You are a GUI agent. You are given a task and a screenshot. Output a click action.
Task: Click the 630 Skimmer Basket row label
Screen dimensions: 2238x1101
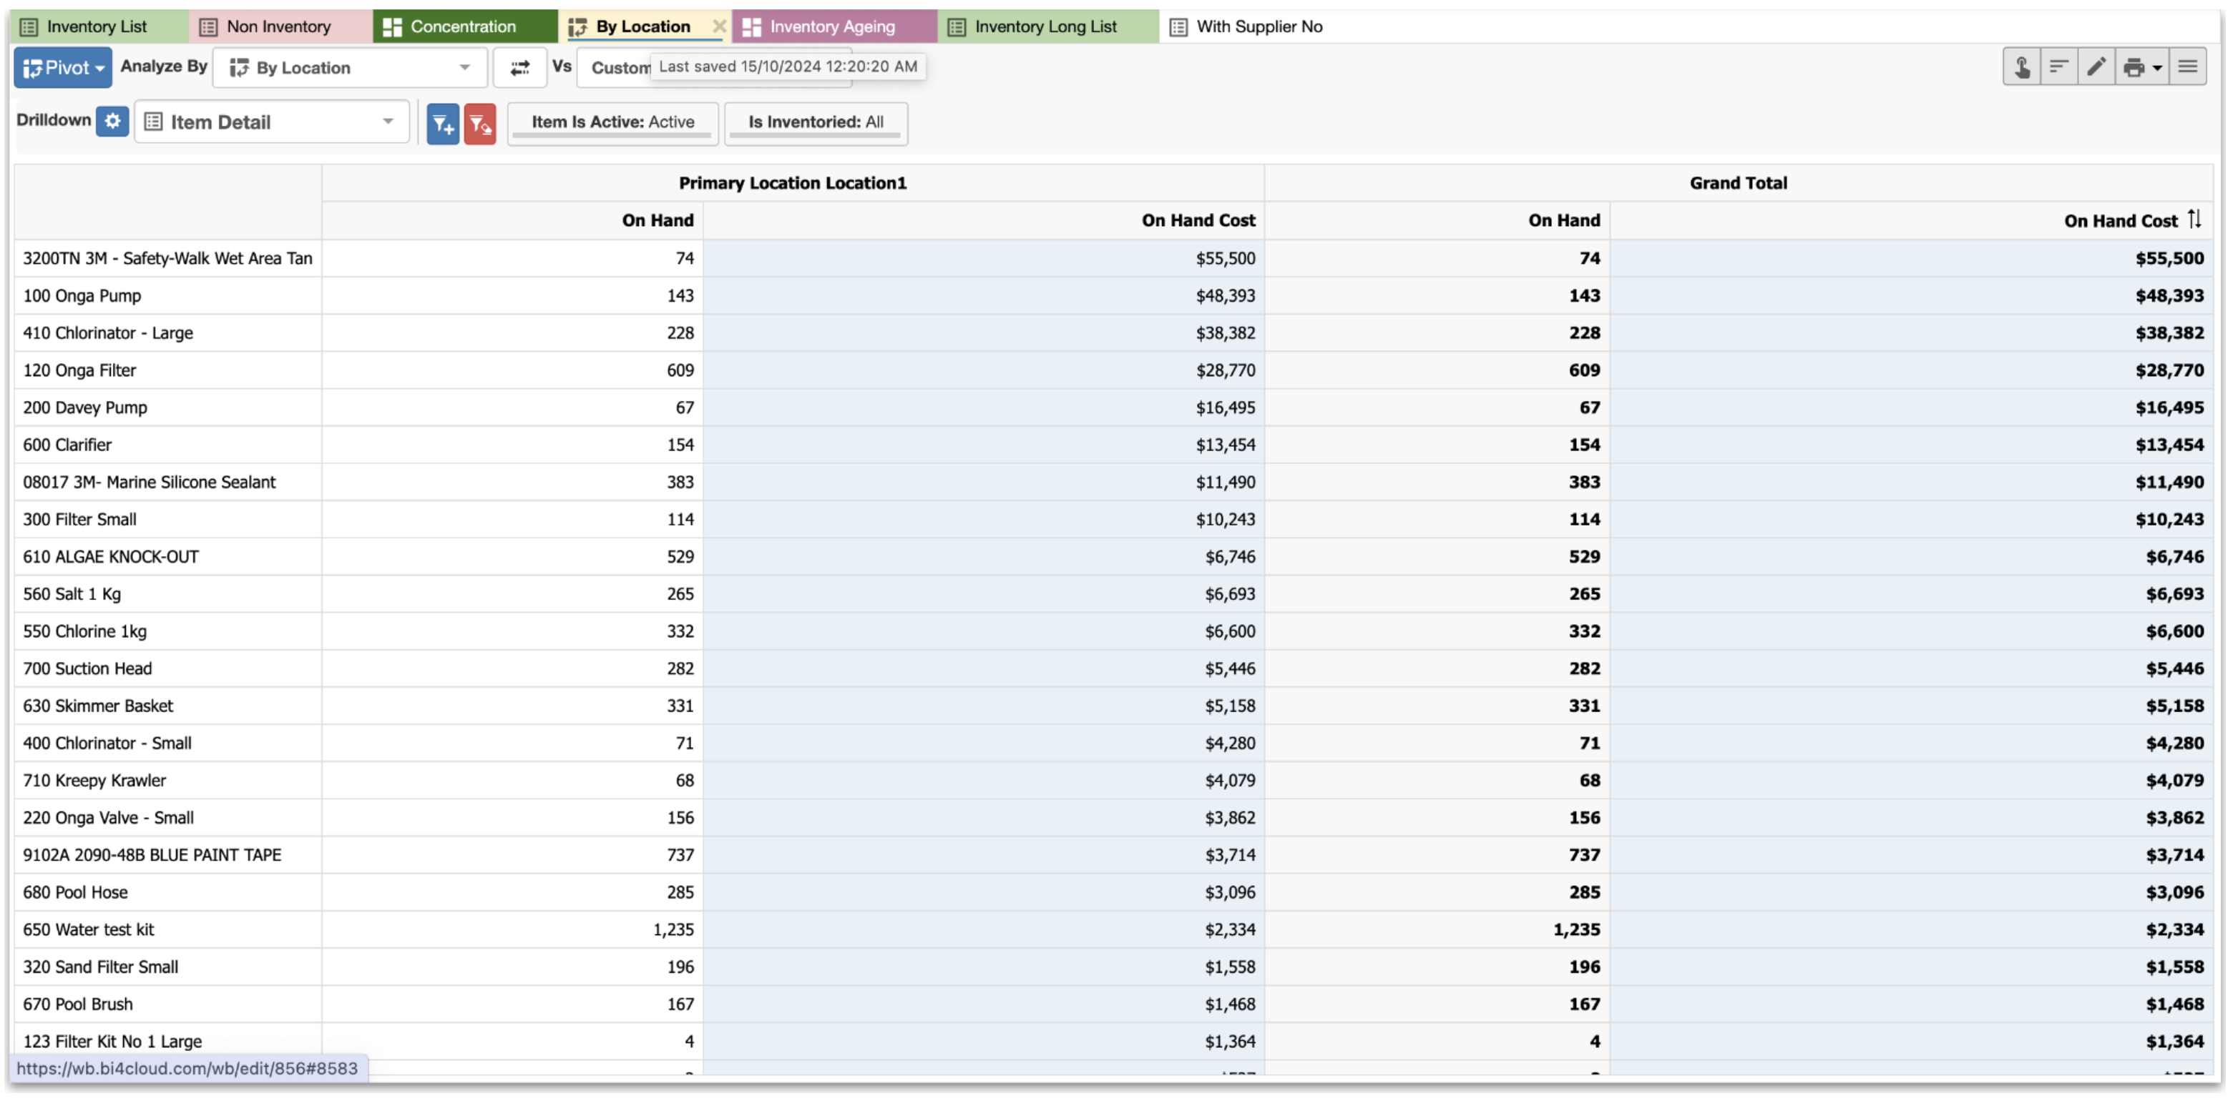click(98, 707)
